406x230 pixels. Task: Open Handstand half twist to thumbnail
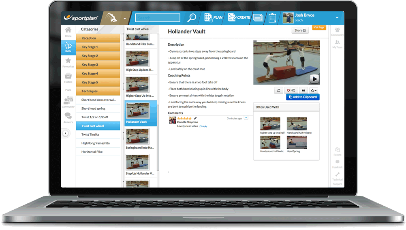pyautogui.click(x=297, y=124)
